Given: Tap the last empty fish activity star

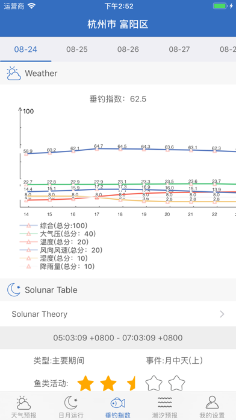Looking at the screenshot, I should coord(176,383).
